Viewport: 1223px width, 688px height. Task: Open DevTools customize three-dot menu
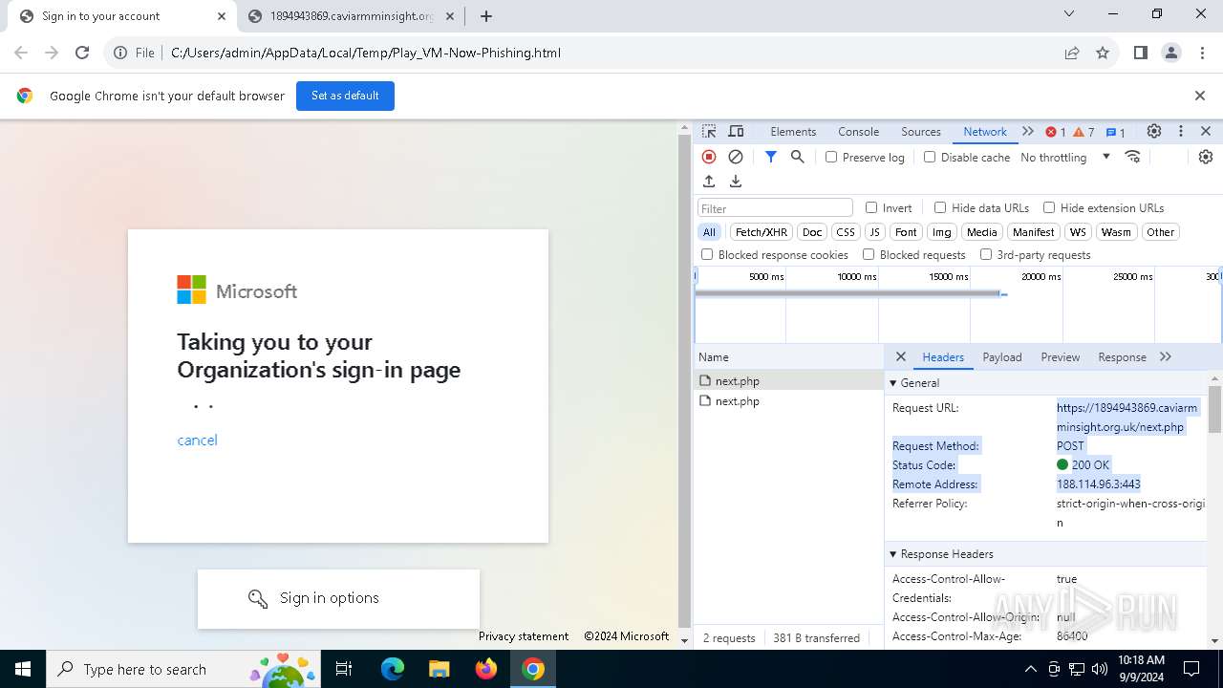(x=1181, y=132)
